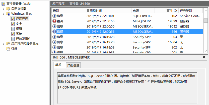Switch to the 详细信息 tab

pos(73,65)
